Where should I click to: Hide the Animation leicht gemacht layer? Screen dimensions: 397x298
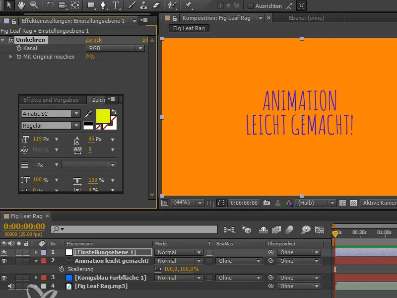(x=4, y=261)
